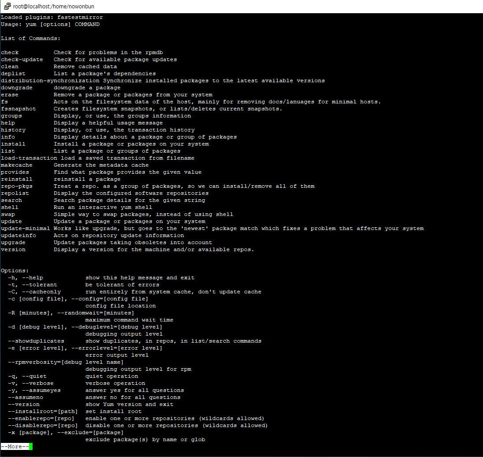This screenshot has height=457, width=483.
Task: Click the '--showduplicates' option
Action: click(x=36, y=341)
